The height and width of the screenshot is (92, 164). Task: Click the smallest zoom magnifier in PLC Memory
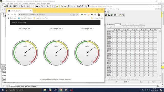point(118,15)
